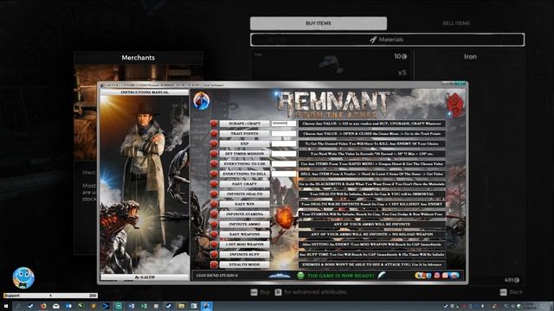The height and width of the screenshot is (311, 554).
Task: Focus the Set Timer Mission value field
Action: point(284,154)
